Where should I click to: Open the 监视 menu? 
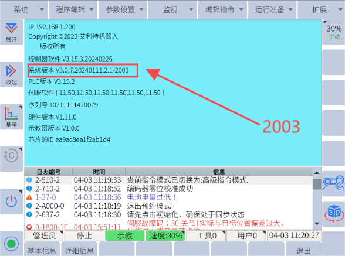[x=173, y=10]
